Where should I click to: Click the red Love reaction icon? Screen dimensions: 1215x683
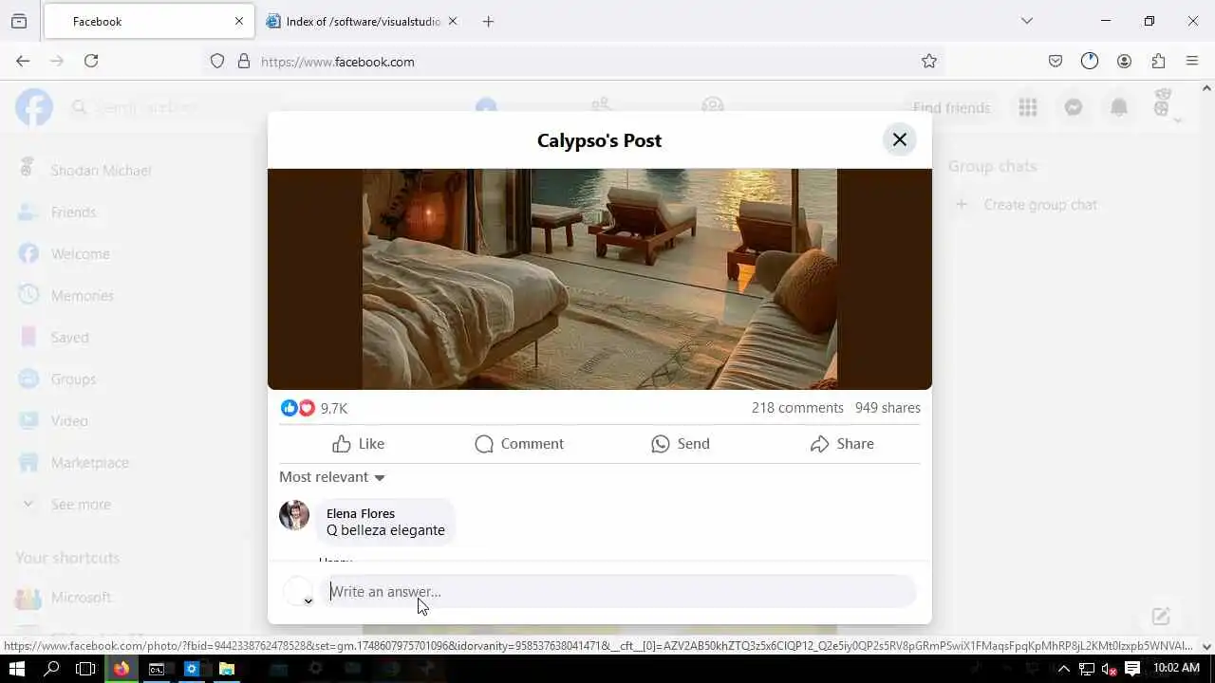click(x=307, y=408)
